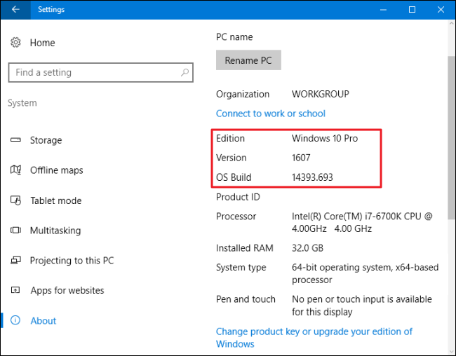Click the Tablet mode icon
This screenshot has height=356, width=456.
pyautogui.click(x=15, y=200)
